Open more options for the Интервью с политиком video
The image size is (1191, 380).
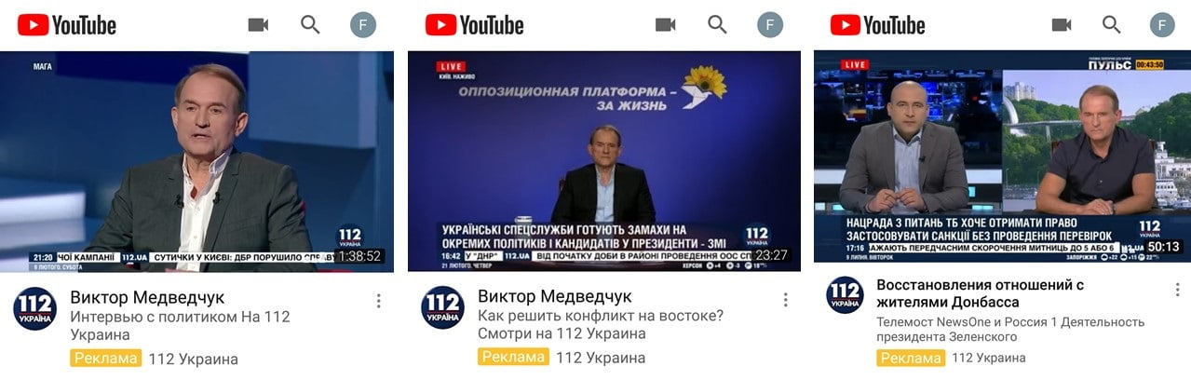point(378,300)
